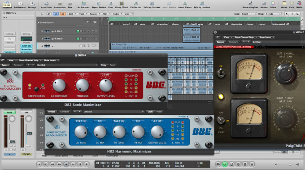Click PRESET on the D82 Sonic Maximizer

click(136, 70)
